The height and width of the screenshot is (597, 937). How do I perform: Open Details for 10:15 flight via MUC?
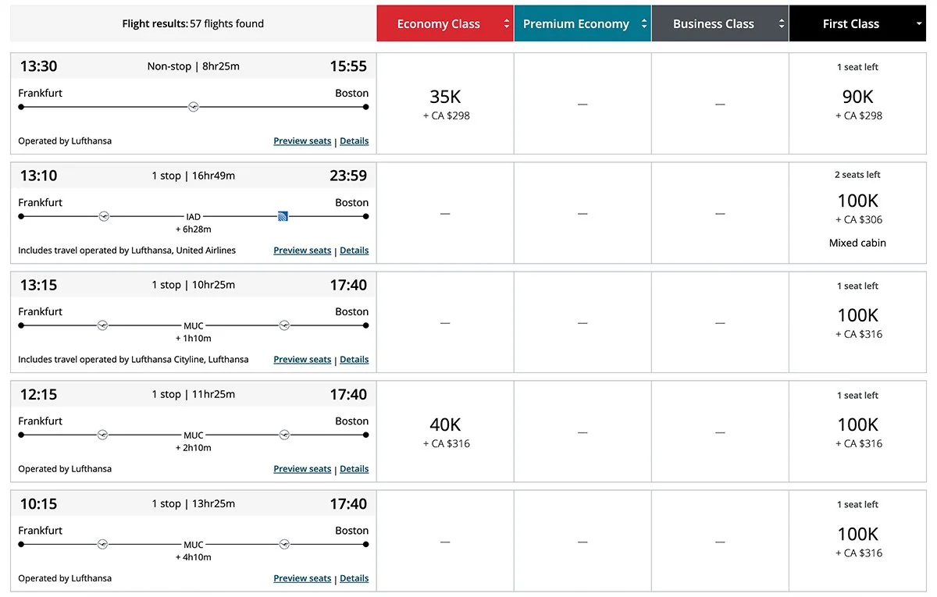click(354, 578)
